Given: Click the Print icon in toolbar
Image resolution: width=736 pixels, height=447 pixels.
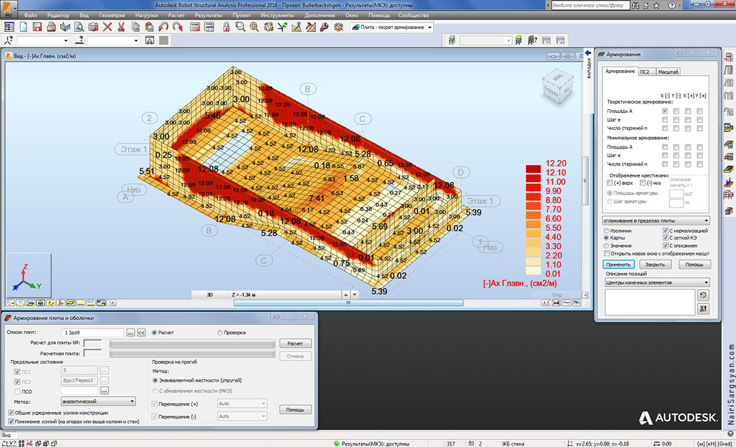Looking at the screenshot, I should (x=51, y=27).
